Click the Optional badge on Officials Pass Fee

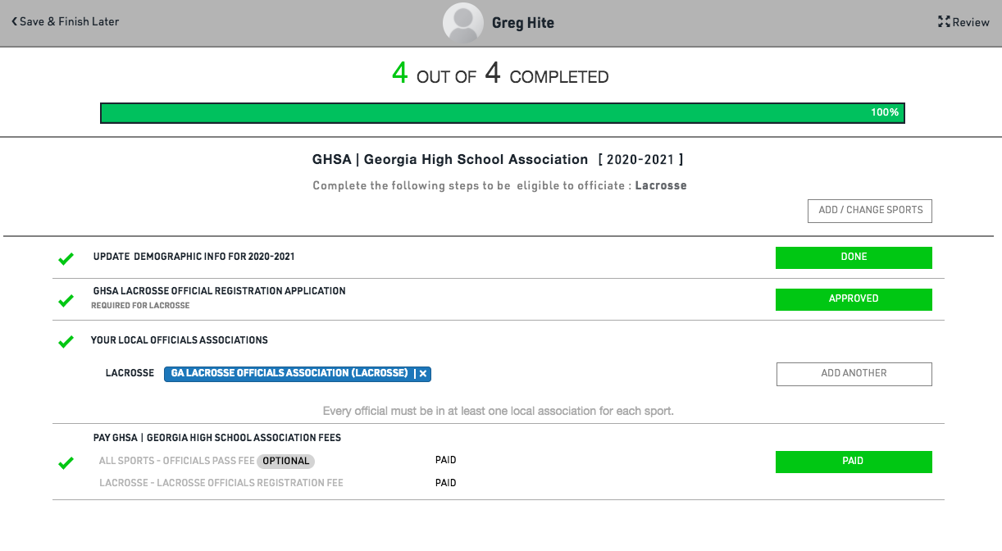pyautogui.click(x=286, y=462)
